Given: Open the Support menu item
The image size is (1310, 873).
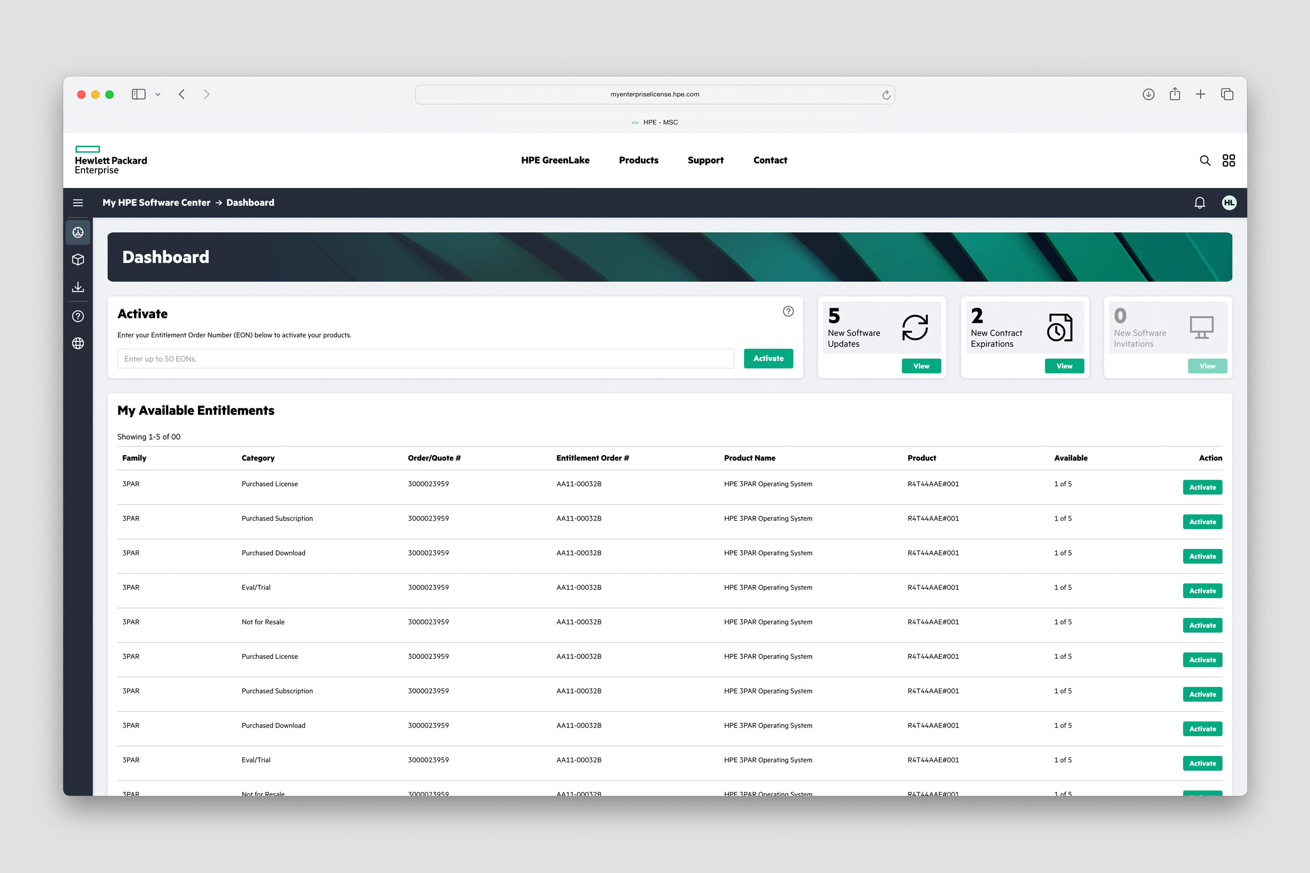Looking at the screenshot, I should tap(705, 161).
